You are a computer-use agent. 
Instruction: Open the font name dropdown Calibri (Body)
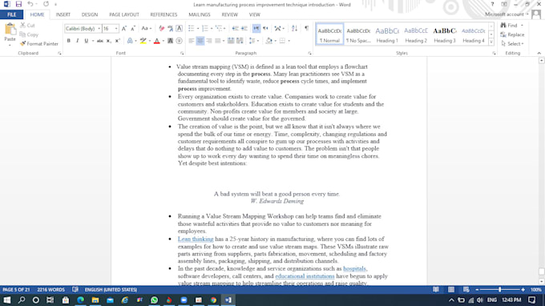99,29
